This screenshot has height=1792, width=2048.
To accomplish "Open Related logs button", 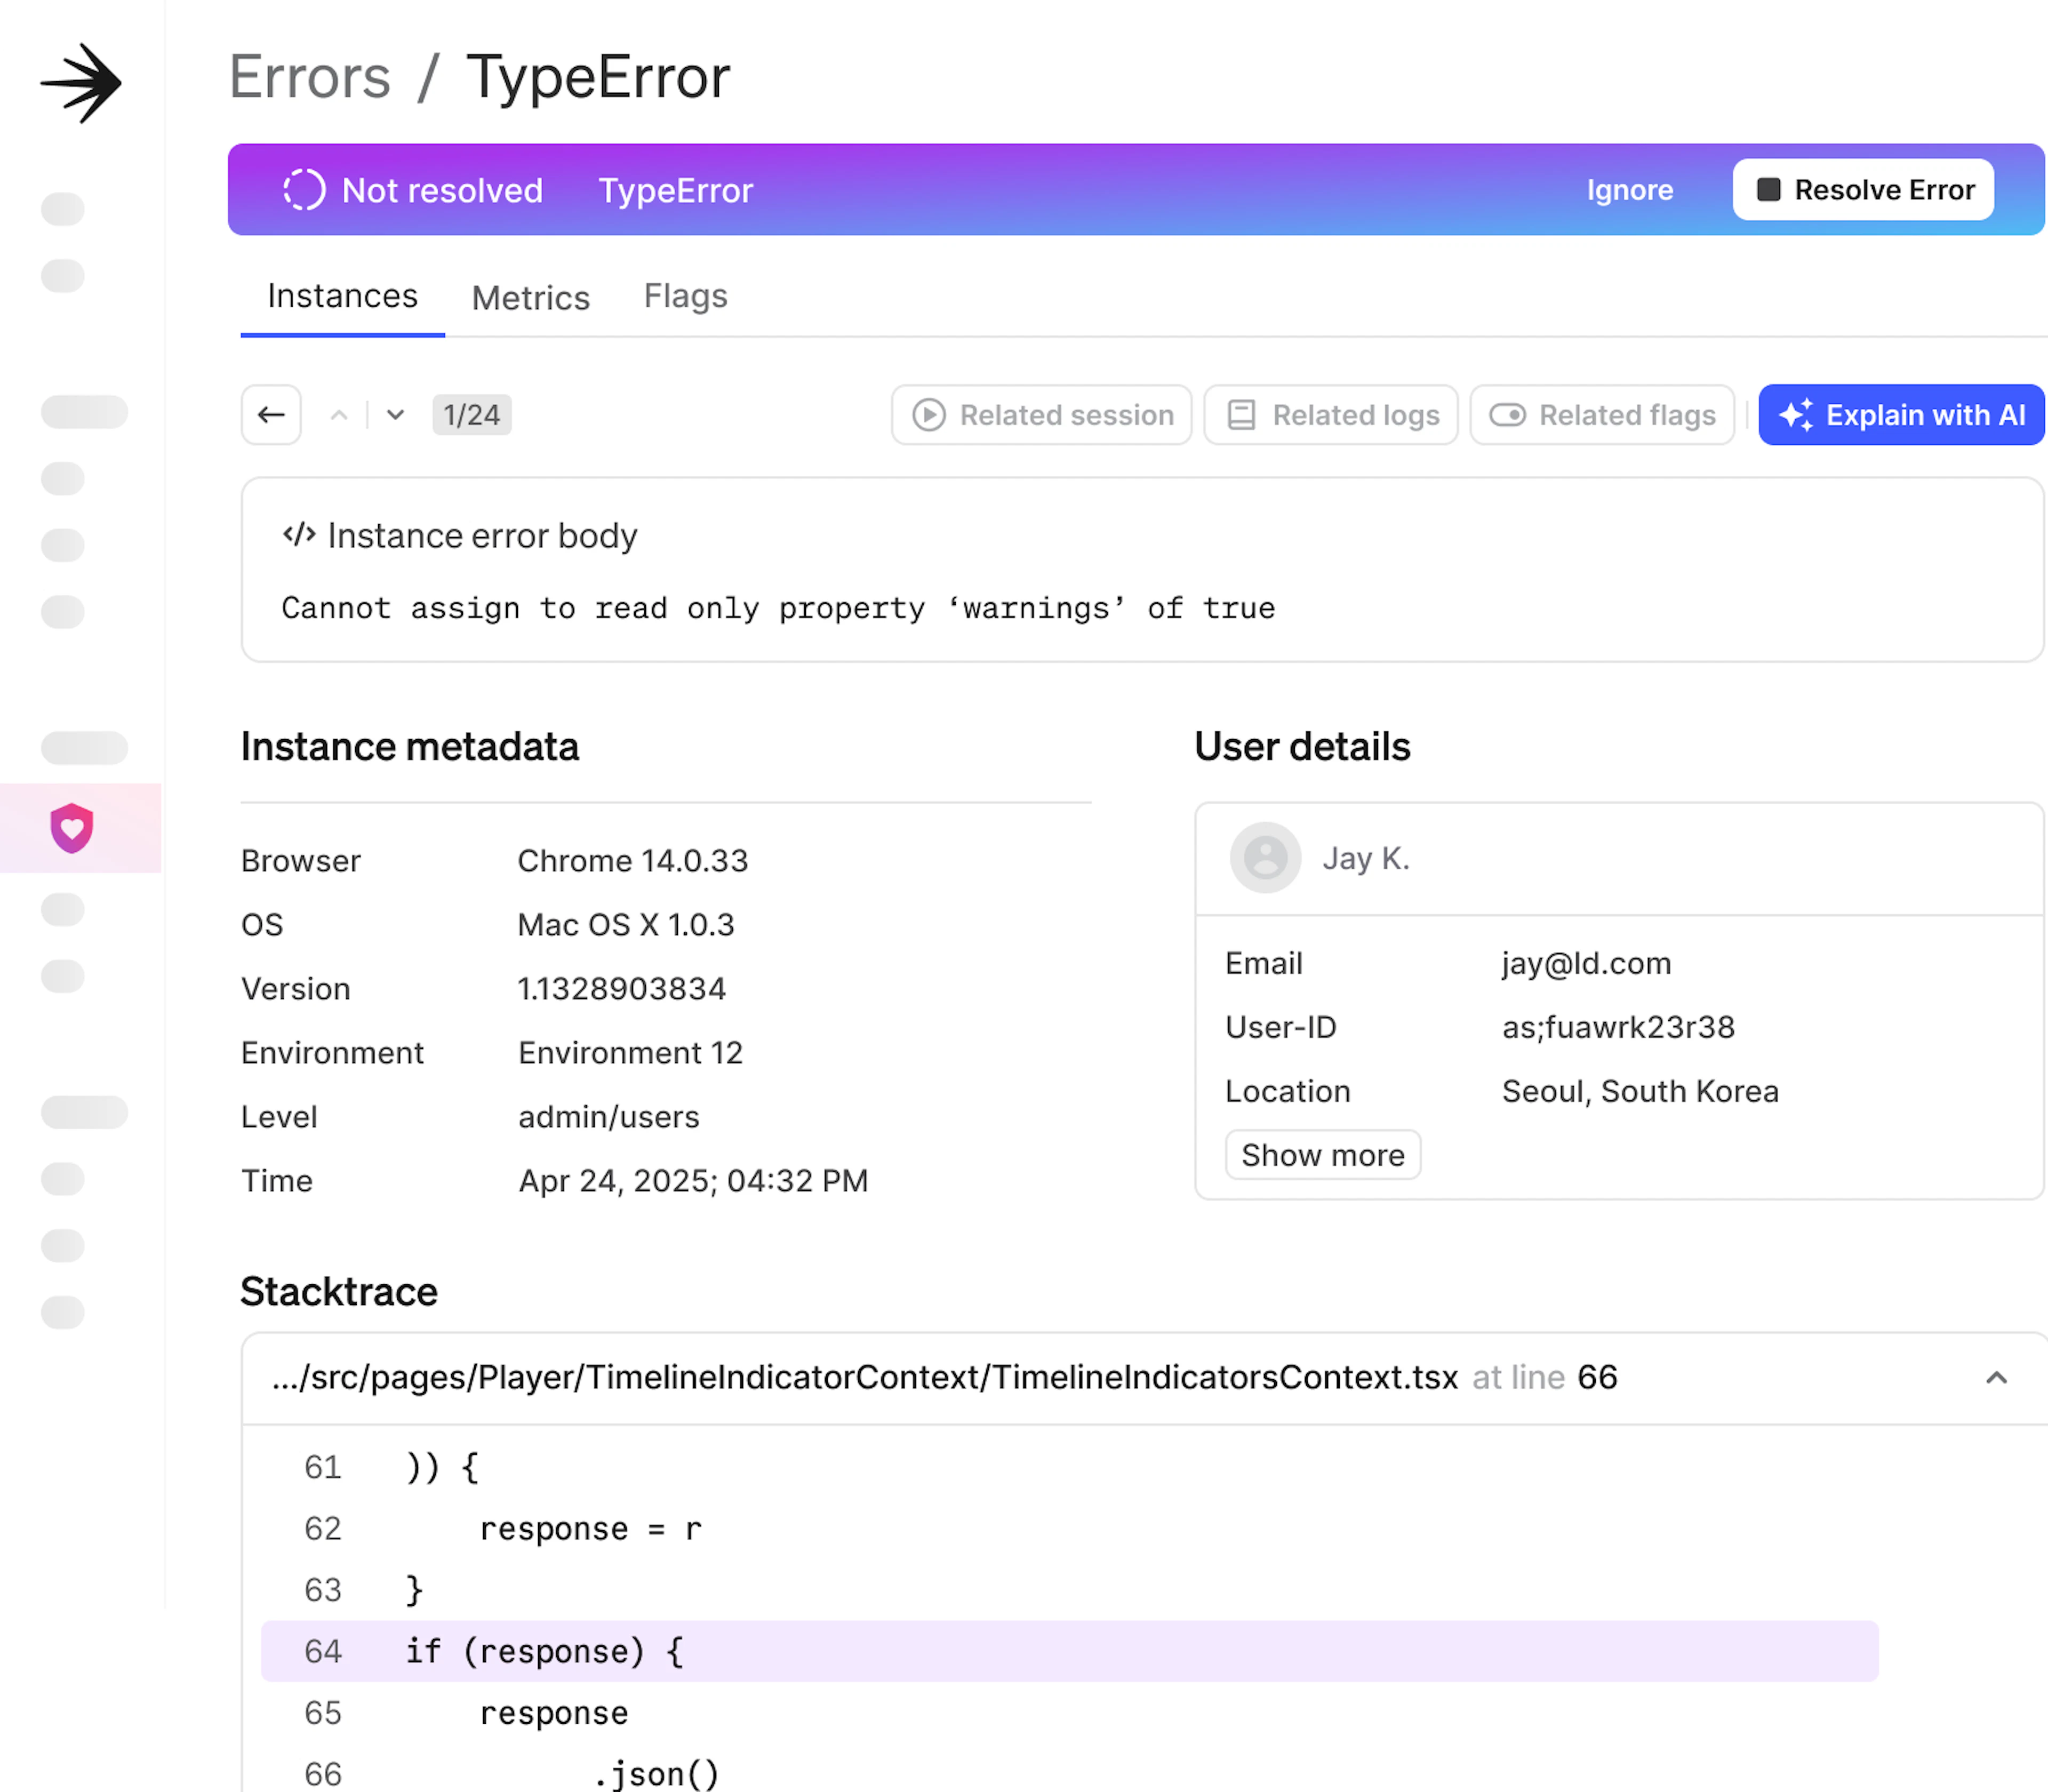I will tap(1331, 415).
